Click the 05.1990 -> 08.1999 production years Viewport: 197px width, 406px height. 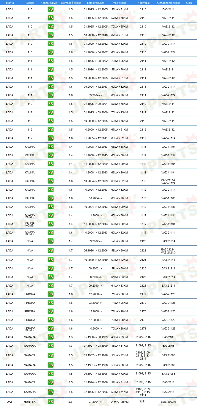tap(96, 337)
